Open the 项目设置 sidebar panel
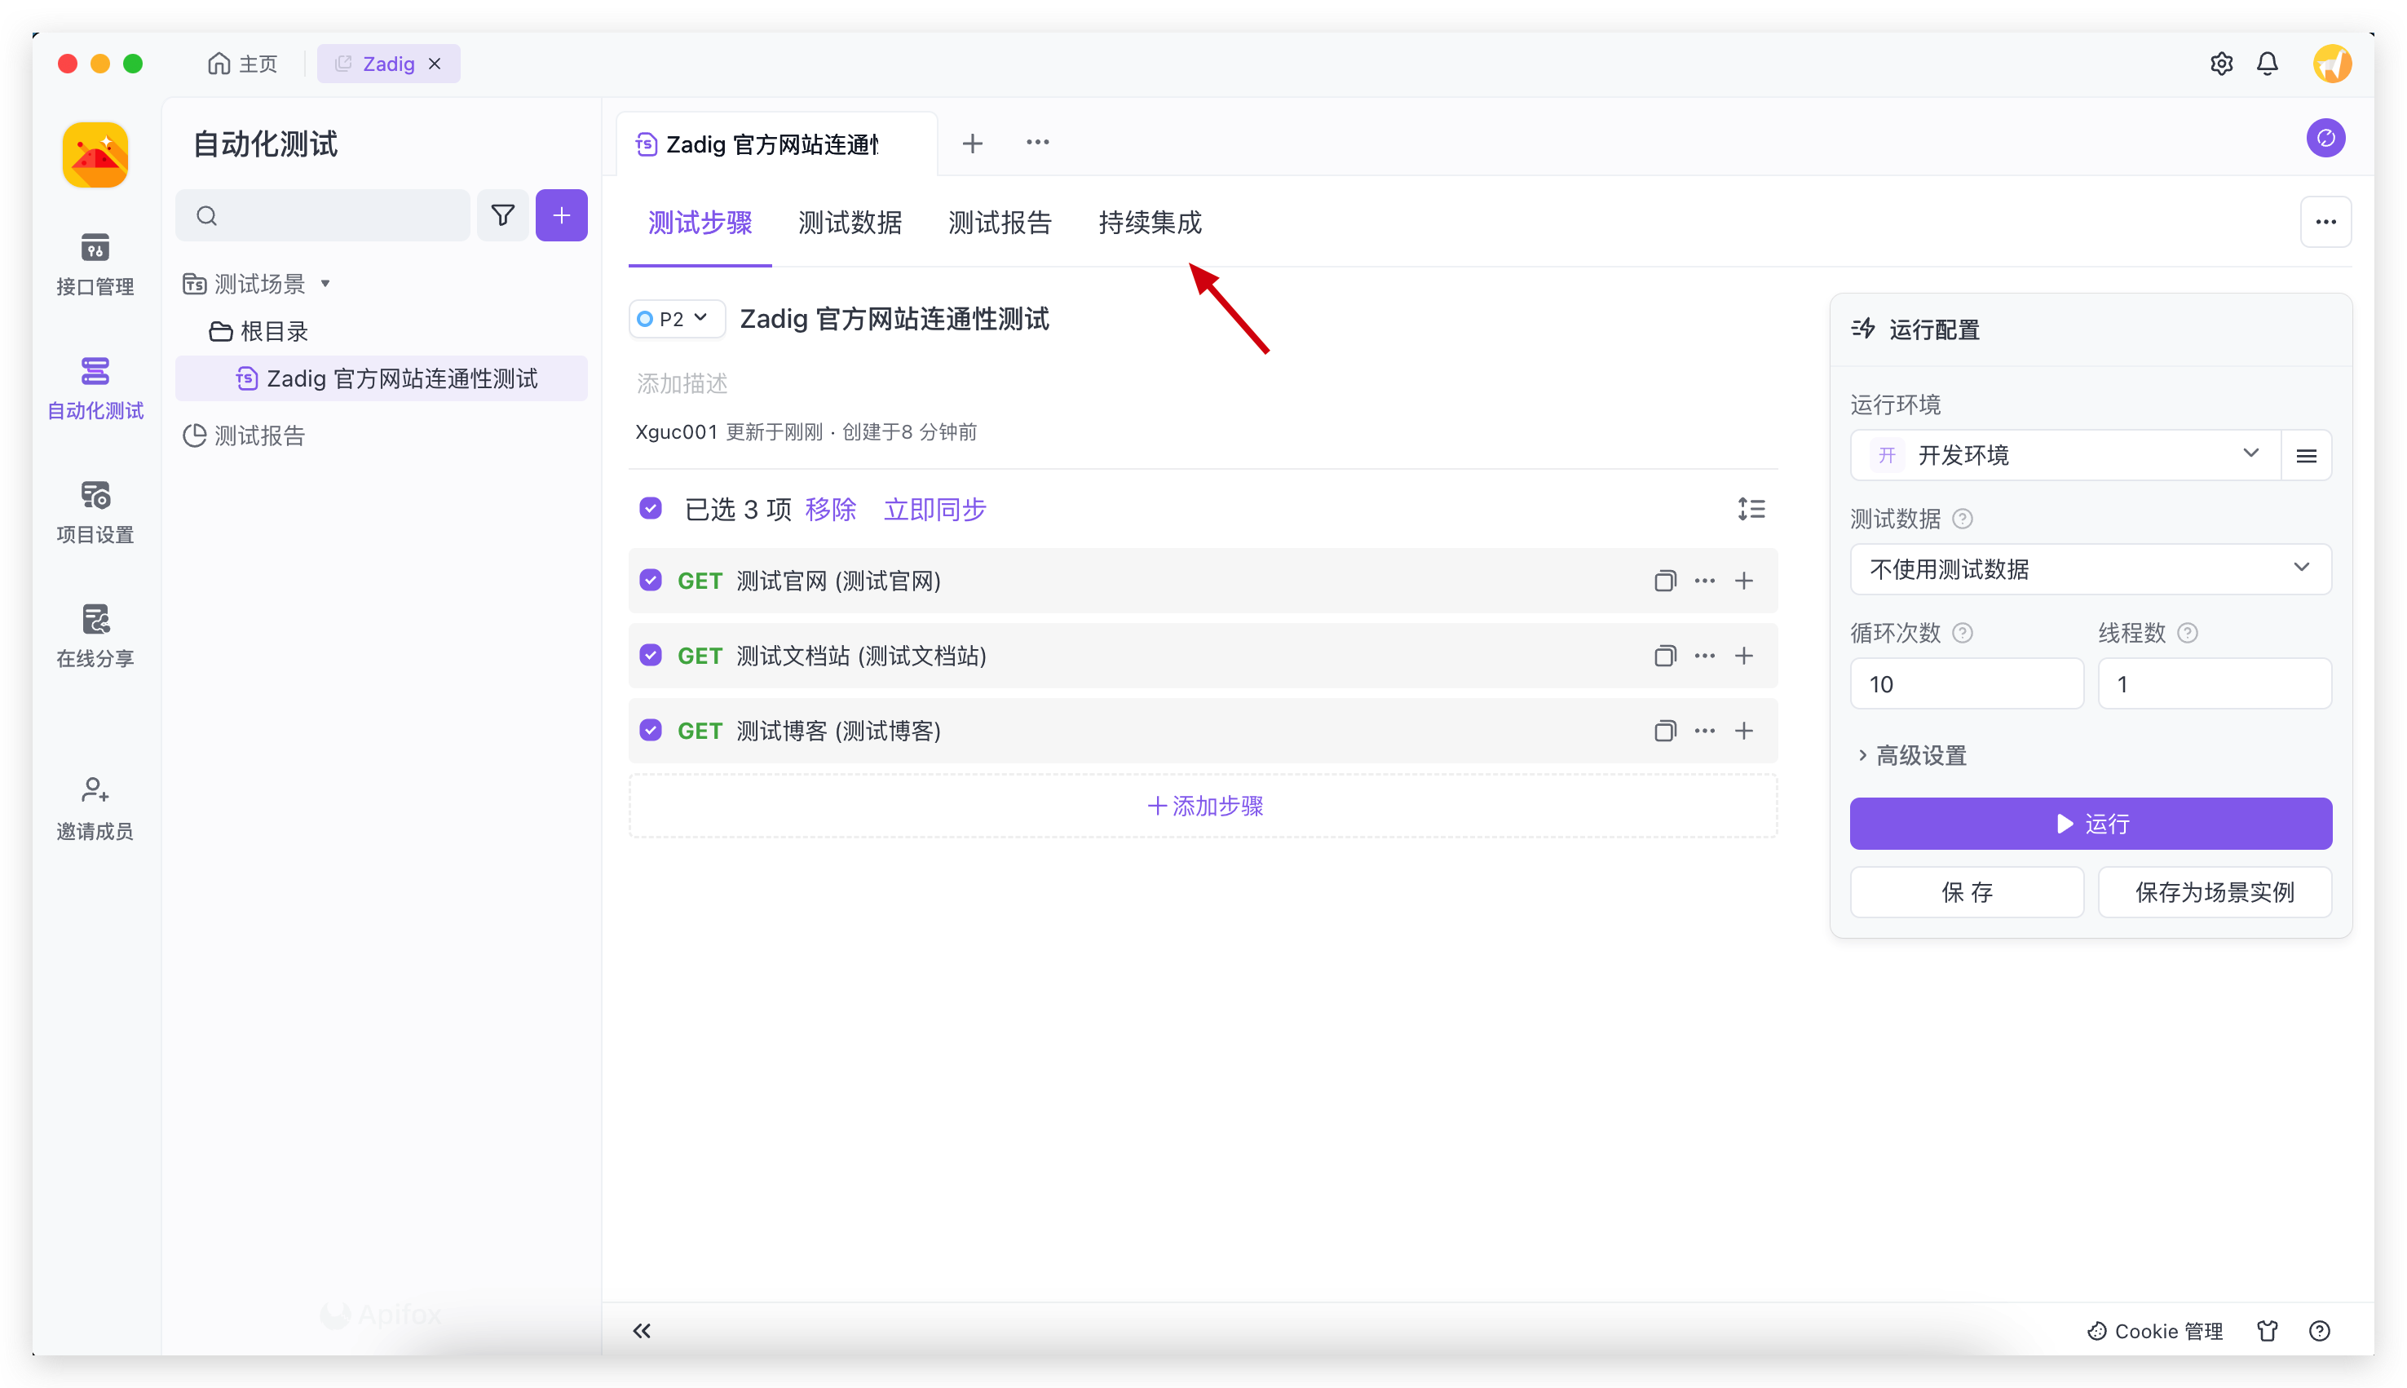This screenshot has width=2407, height=1388. (95, 512)
